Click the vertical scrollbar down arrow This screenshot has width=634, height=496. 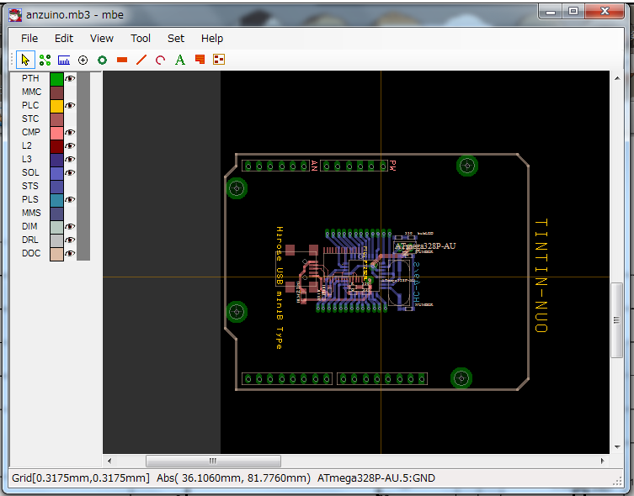(617, 446)
